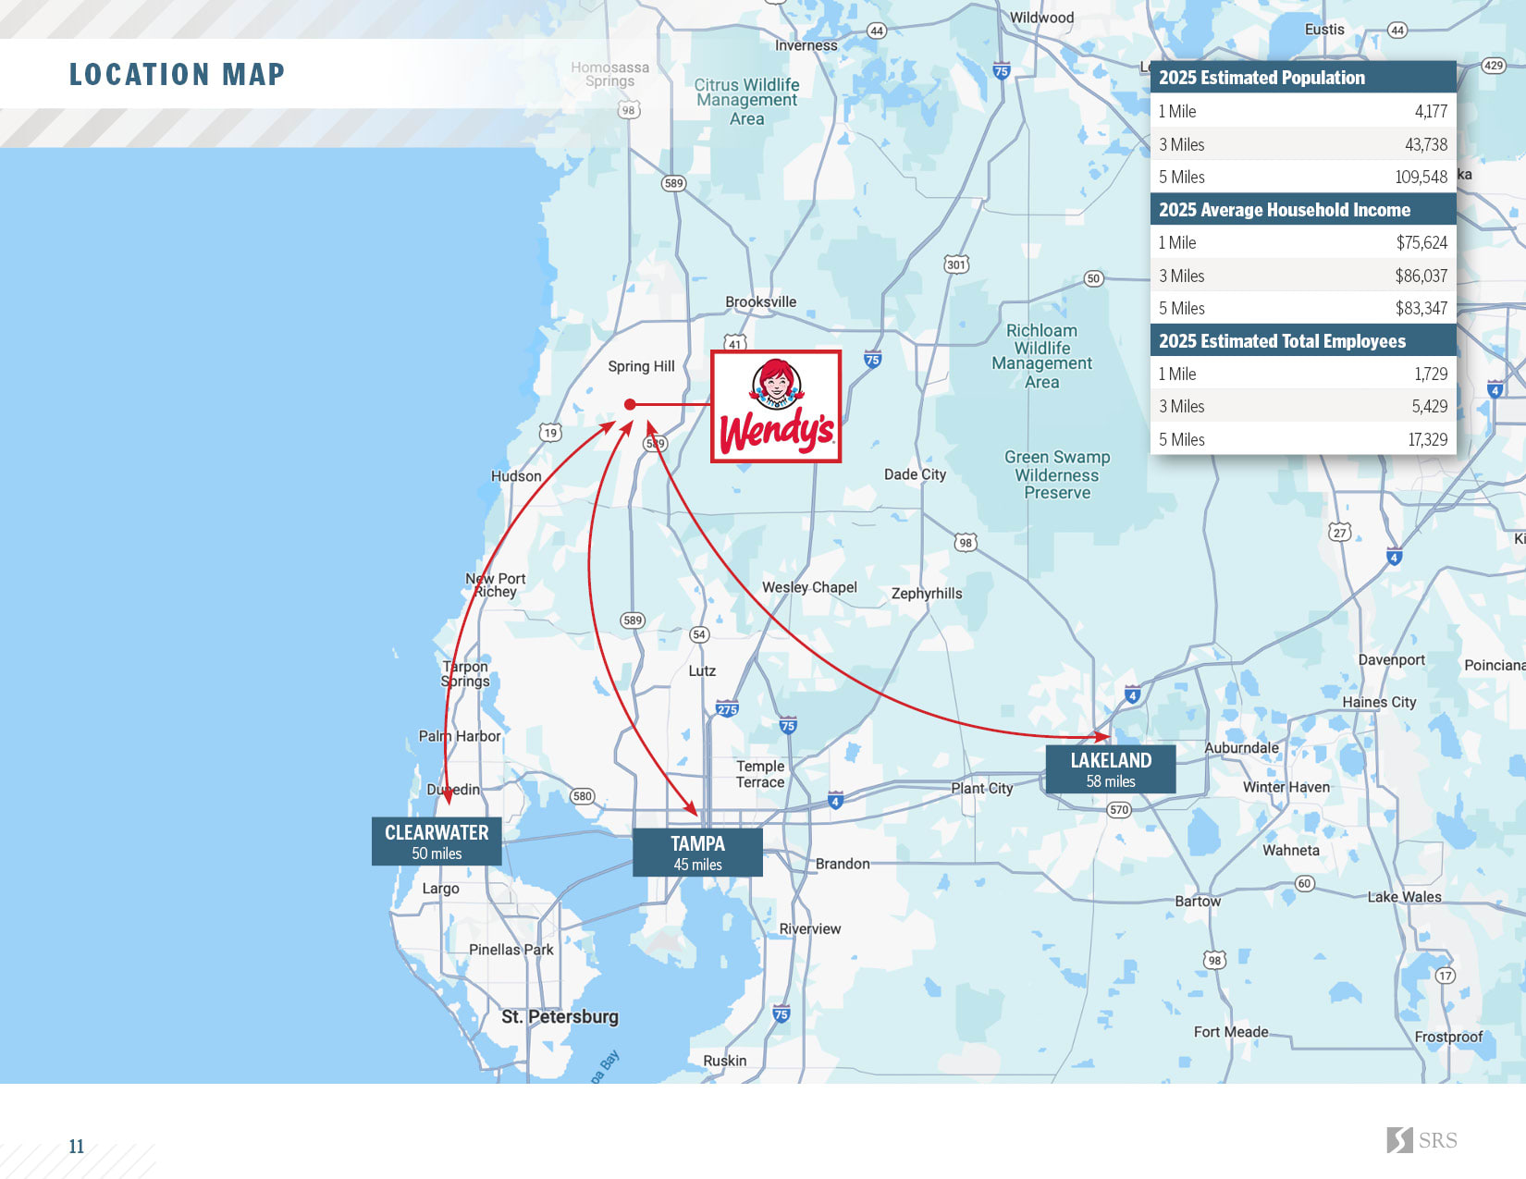This screenshot has width=1526, height=1179.
Task: Click the St. Petersburg map label
Action: coord(560,1016)
